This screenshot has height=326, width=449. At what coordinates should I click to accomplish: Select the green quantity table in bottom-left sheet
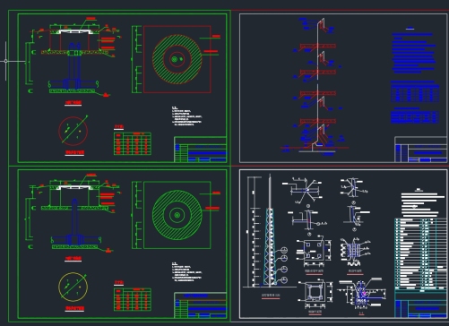[x=133, y=299]
